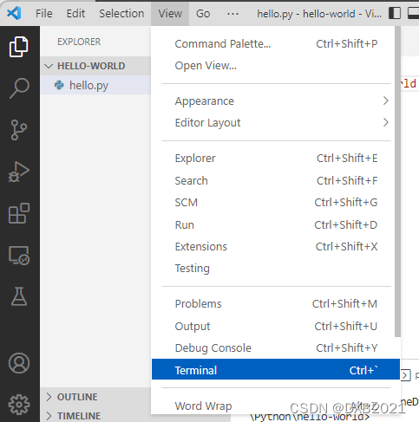Collapse the HELLO-WORLD folder section
The width and height of the screenshot is (419, 422).
click(95, 66)
